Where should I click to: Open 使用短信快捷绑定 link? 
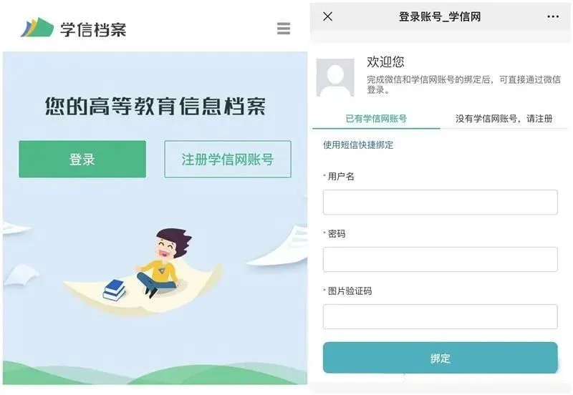coord(358,145)
